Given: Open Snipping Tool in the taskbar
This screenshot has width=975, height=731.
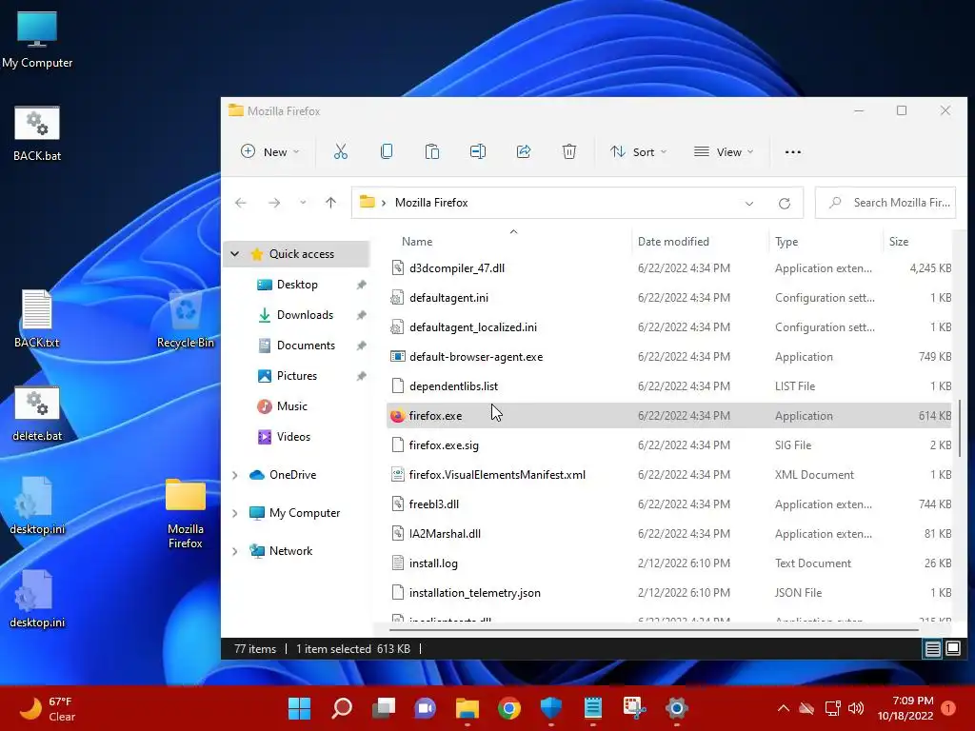Looking at the screenshot, I should 634,708.
